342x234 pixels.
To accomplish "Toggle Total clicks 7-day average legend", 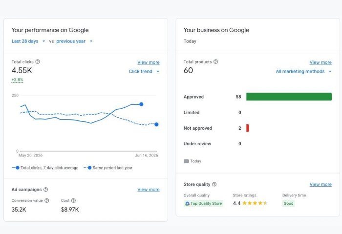I will point(45,168).
